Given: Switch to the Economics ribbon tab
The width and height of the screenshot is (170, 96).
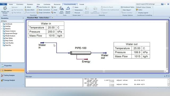Looking at the screenshot, I should click(x=20, y=4).
